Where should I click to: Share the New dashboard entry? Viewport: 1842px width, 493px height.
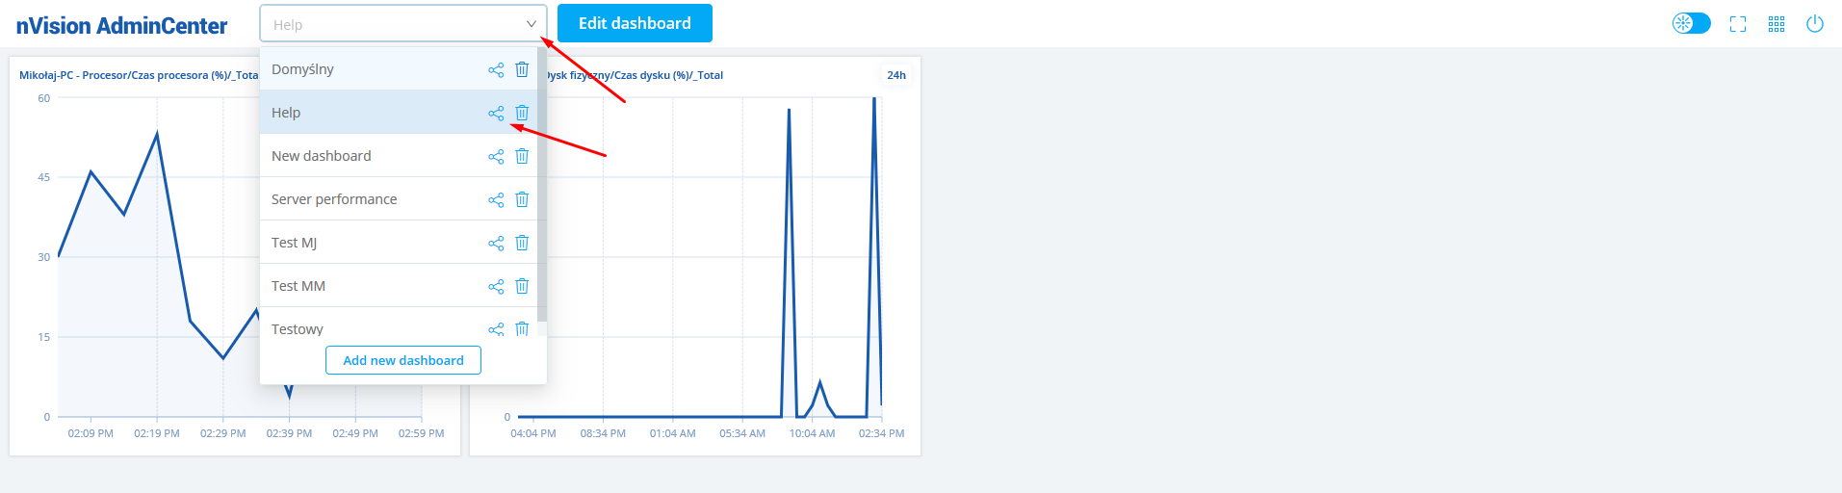point(496,156)
